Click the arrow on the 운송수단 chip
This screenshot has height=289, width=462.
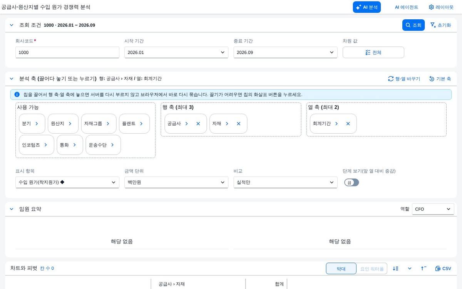112,145
